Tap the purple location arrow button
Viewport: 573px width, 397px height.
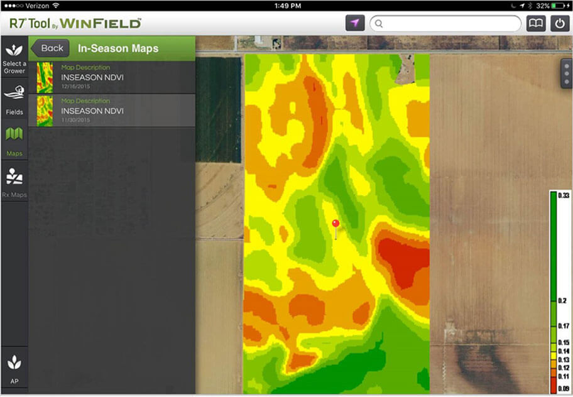(x=355, y=24)
